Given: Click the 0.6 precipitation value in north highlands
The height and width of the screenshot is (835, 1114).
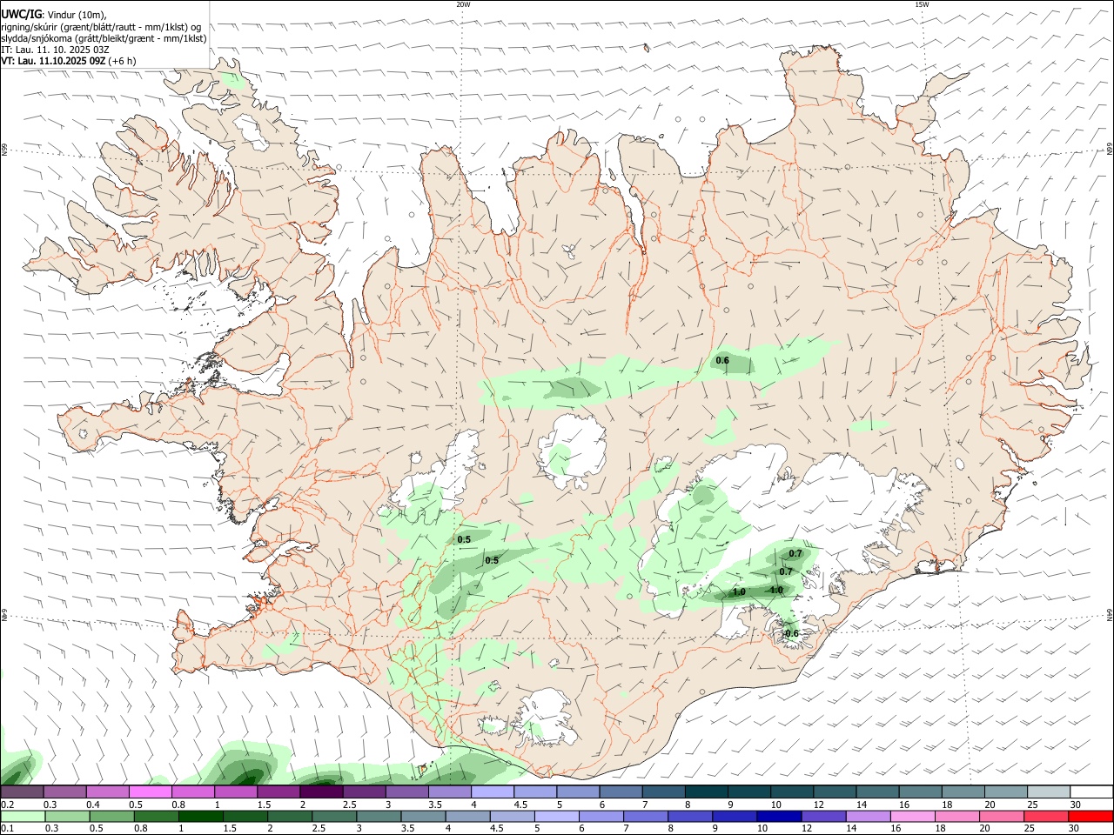Looking at the screenshot, I should click(722, 360).
